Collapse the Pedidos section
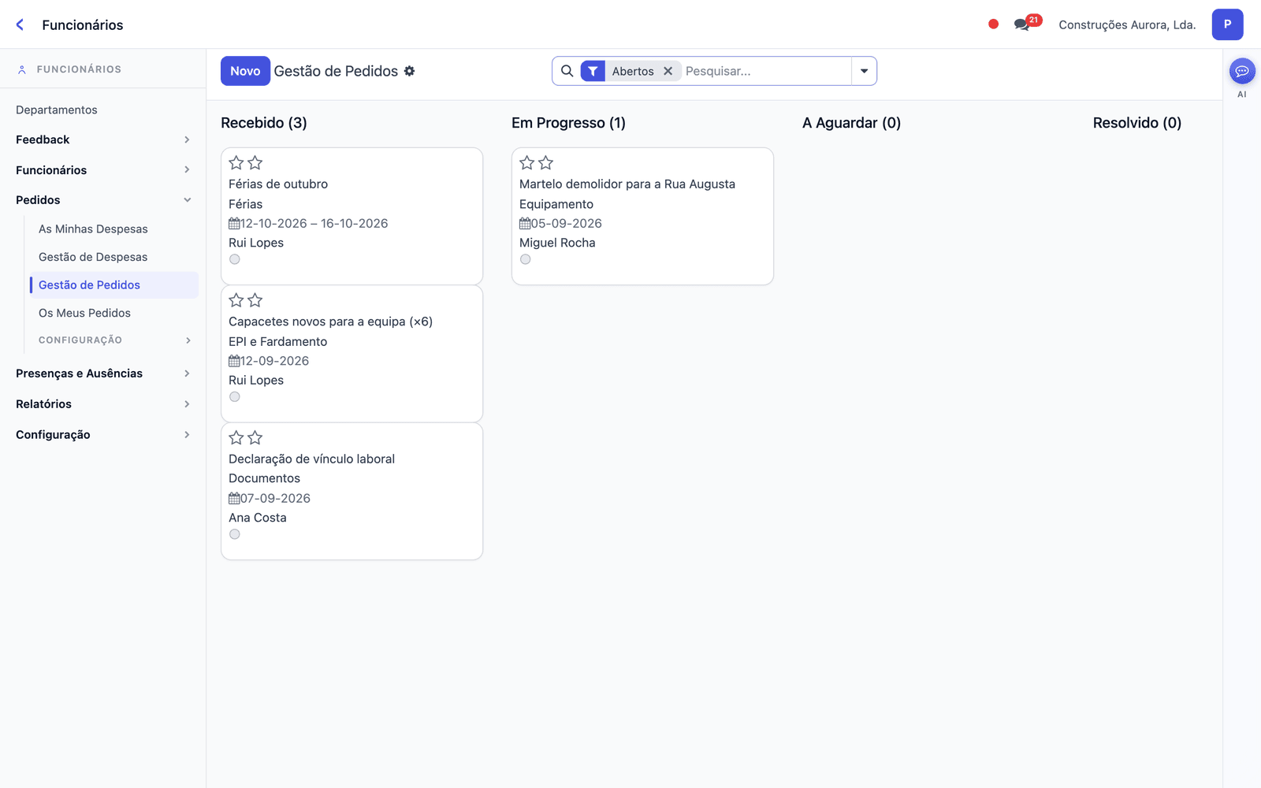The image size is (1261, 788). click(x=102, y=200)
